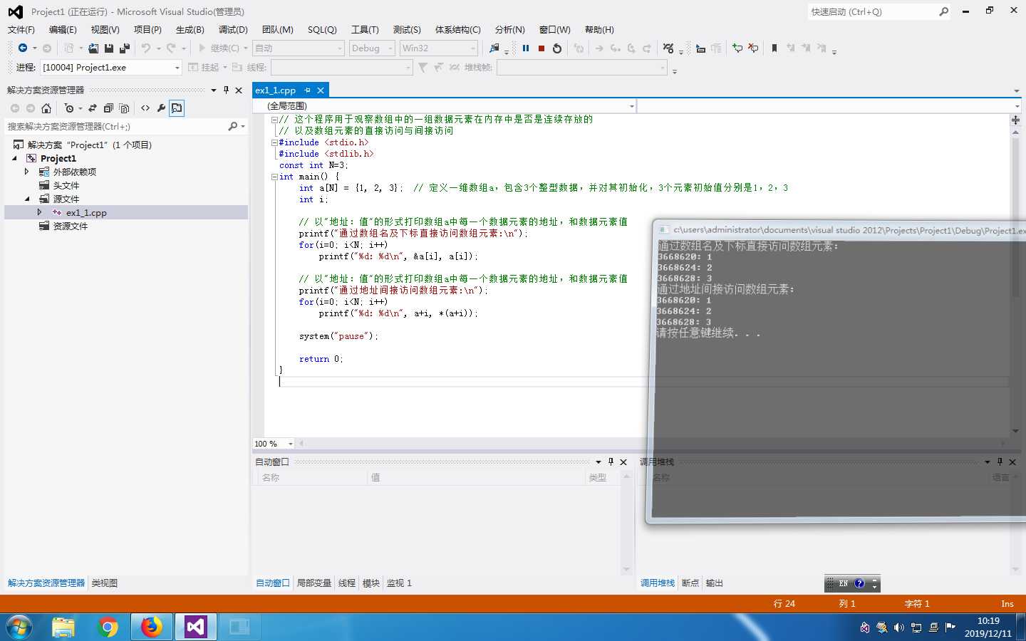1026x641 pixels.
Task: Click the Find in Files icon
Action: pos(494,48)
